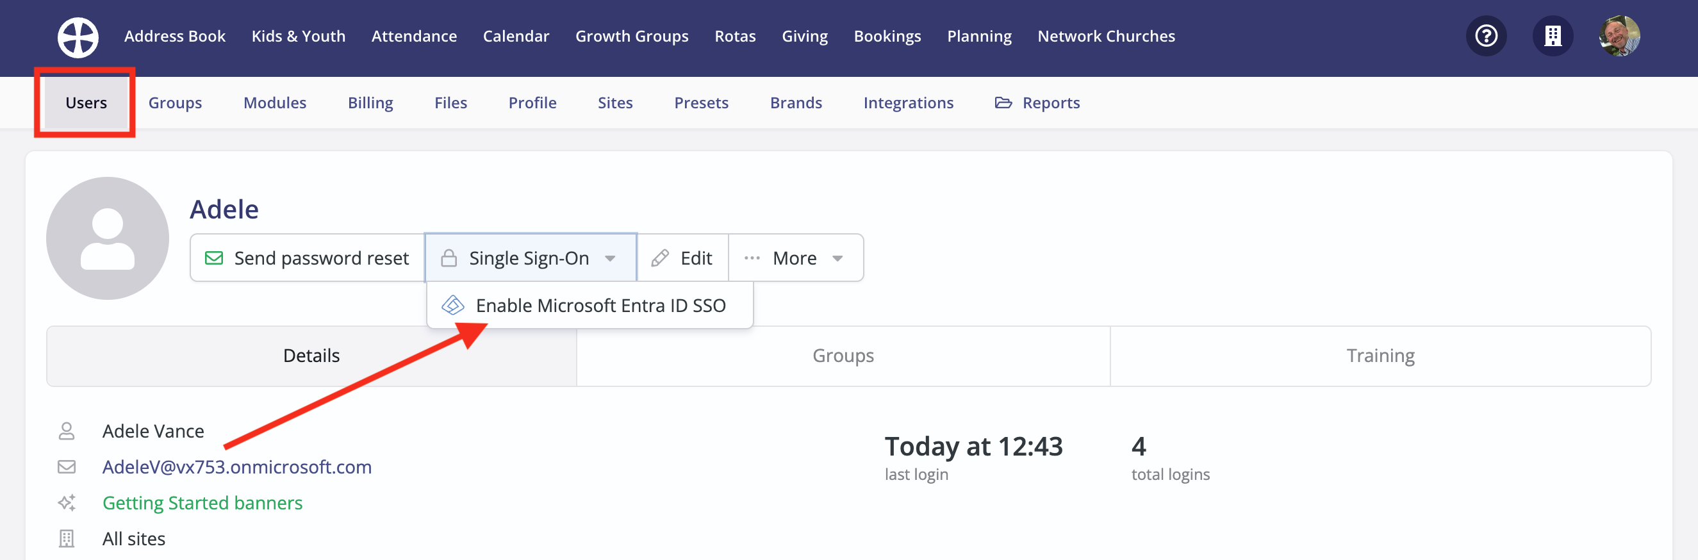Click the Today at 12:43 last login value

973,446
